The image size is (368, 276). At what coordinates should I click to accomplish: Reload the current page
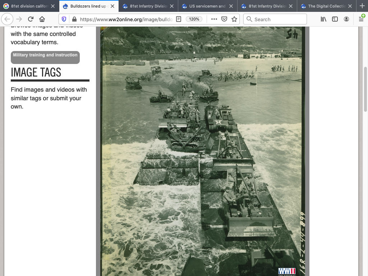(x=31, y=19)
